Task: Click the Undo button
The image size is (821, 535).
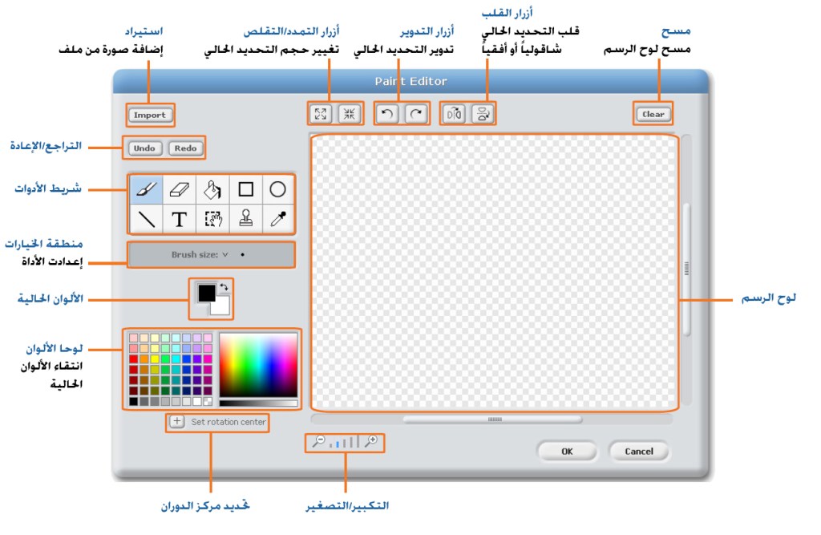Action: point(144,148)
